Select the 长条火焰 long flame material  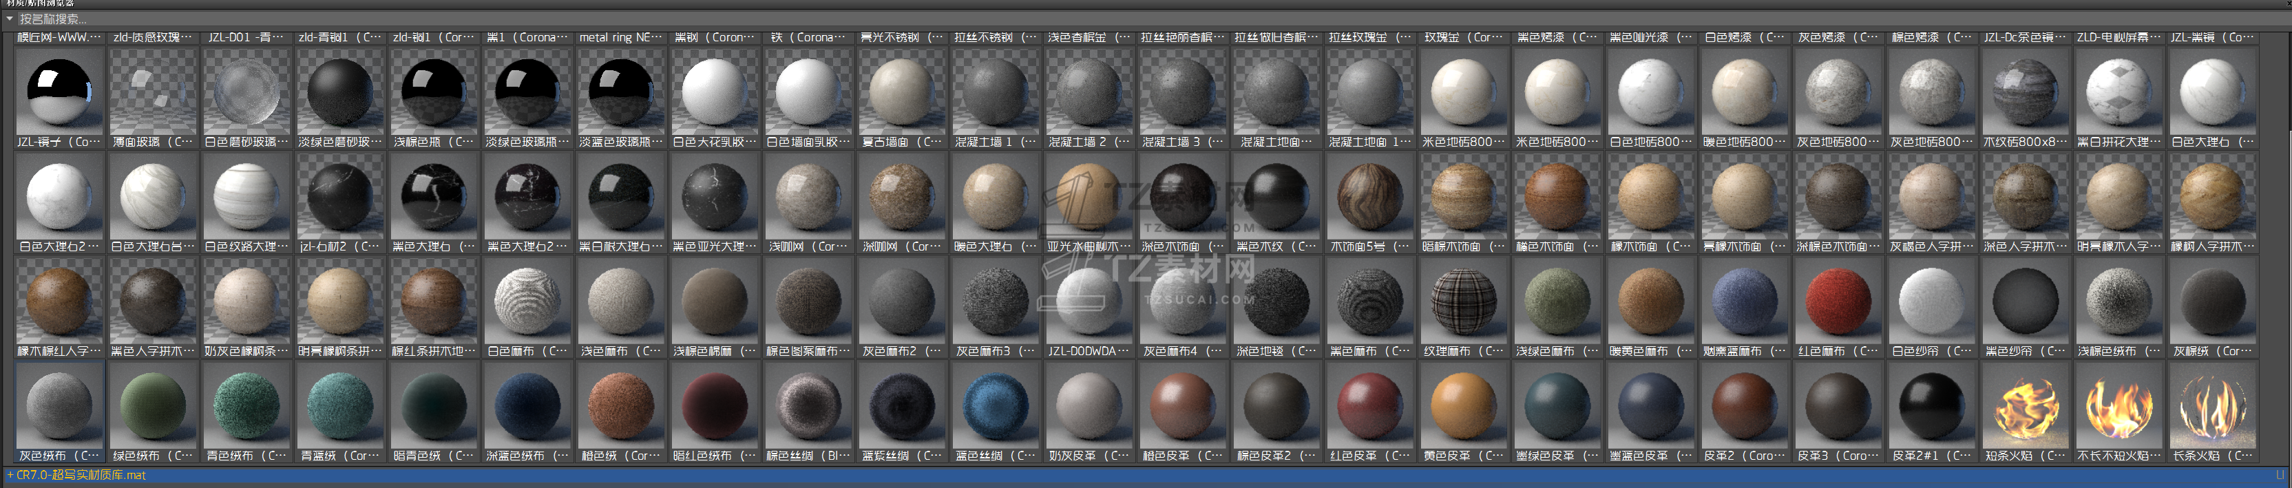click(2212, 407)
